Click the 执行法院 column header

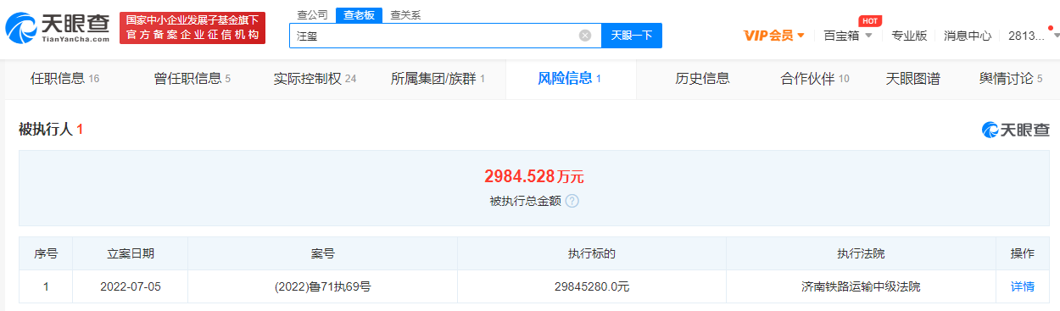pyautogui.click(x=861, y=253)
